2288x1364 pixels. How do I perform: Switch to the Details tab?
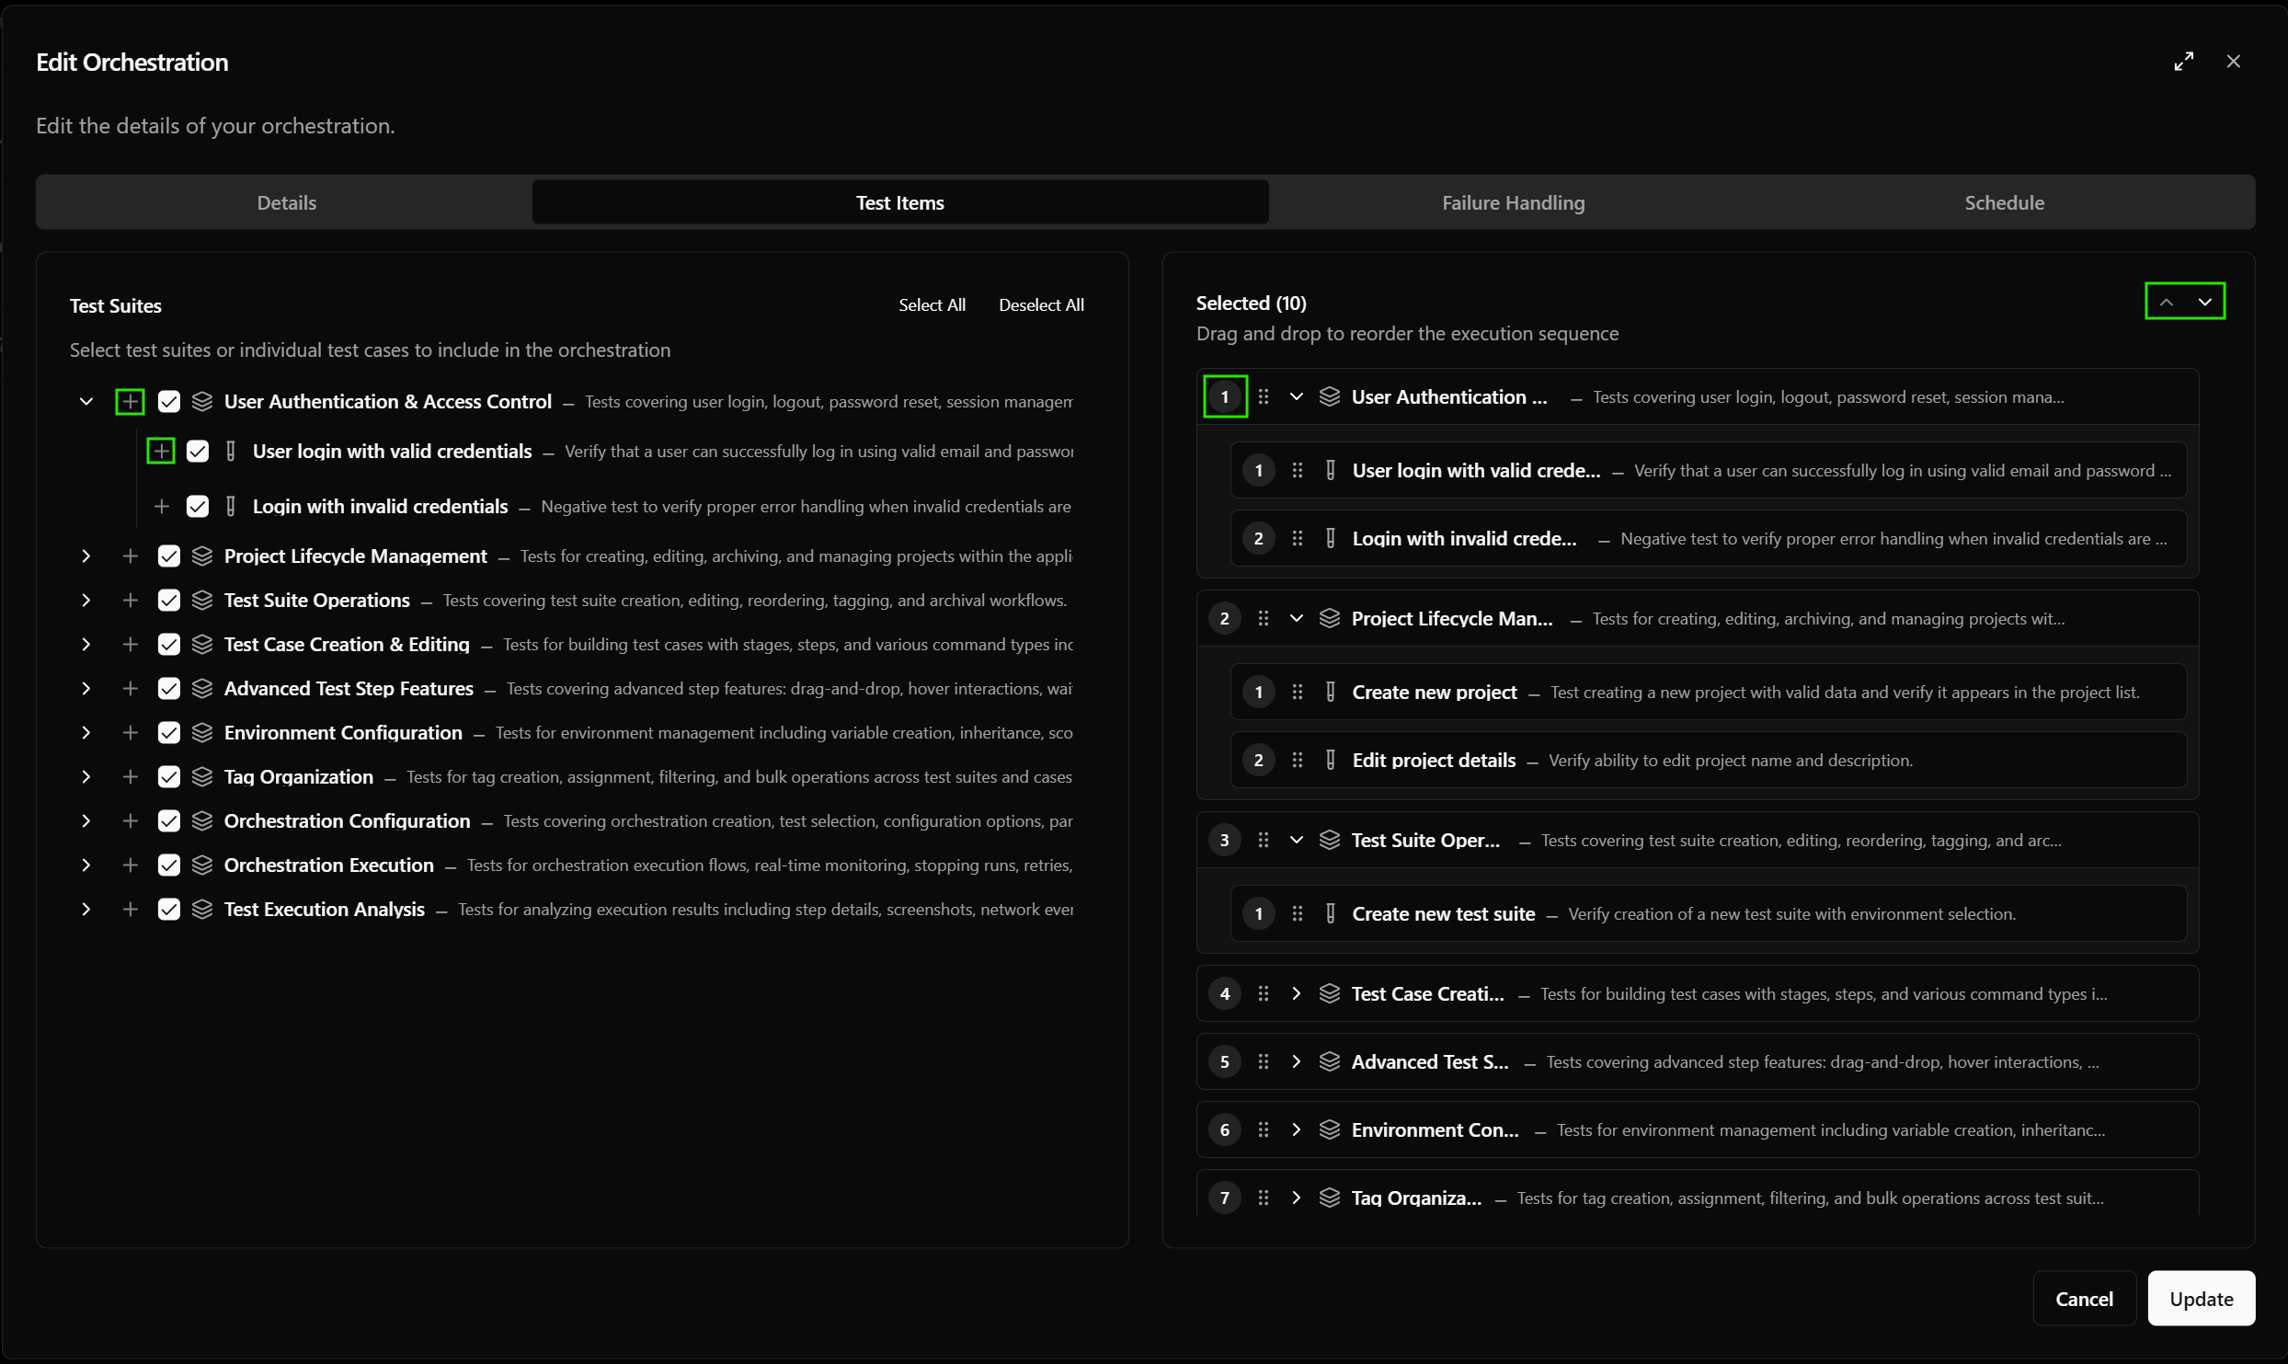pos(286,202)
